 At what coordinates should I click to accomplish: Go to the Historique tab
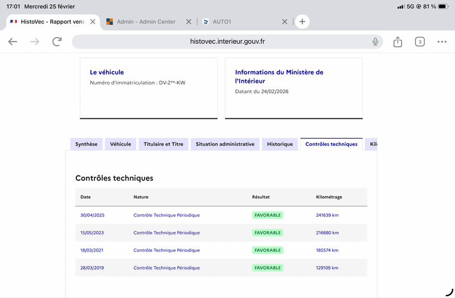[x=280, y=144]
